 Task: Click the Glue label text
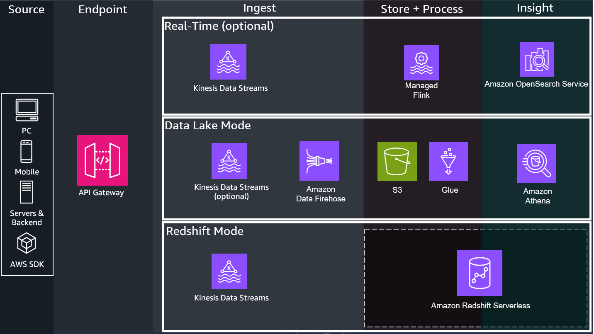450,190
